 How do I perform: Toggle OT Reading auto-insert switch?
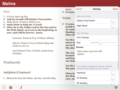click(114, 78)
